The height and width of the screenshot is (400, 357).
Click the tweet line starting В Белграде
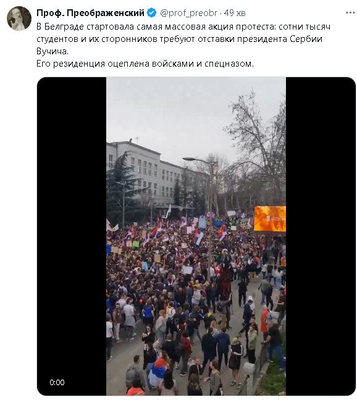coord(183,27)
